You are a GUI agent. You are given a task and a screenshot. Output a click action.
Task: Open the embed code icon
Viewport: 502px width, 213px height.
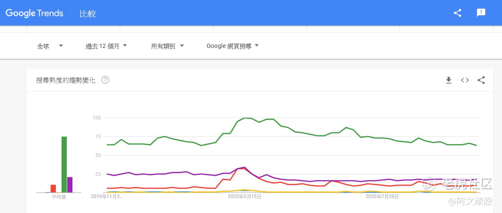465,80
